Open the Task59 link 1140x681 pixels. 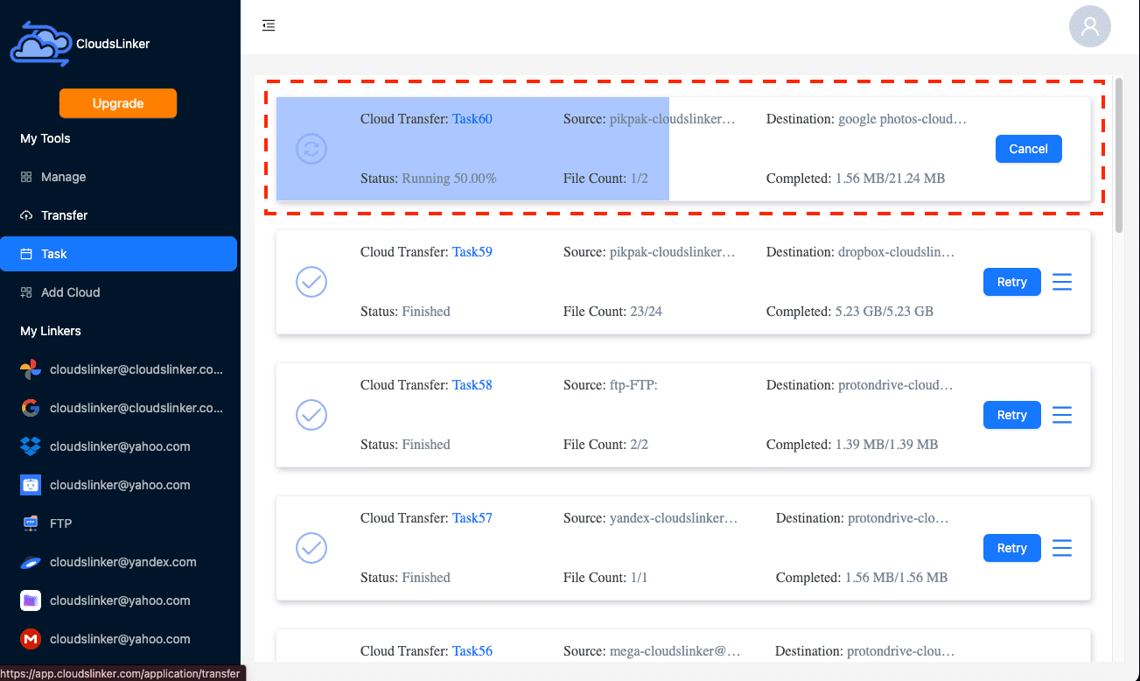point(472,252)
